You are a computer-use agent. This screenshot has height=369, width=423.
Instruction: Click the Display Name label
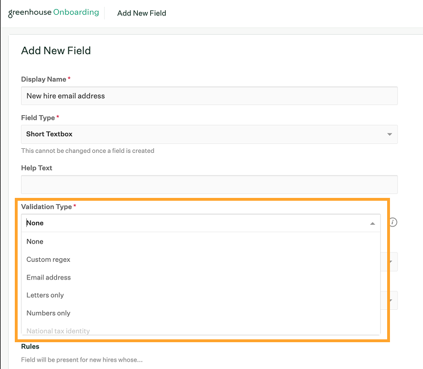click(44, 79)
